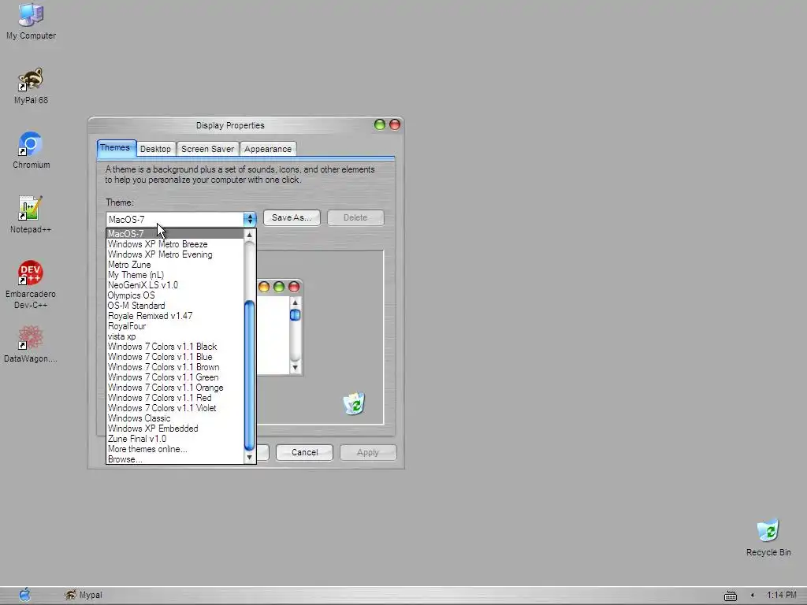The image size is (807, 605).
Task: Choose More themes online... entry
Action: [x=174, y=449]
